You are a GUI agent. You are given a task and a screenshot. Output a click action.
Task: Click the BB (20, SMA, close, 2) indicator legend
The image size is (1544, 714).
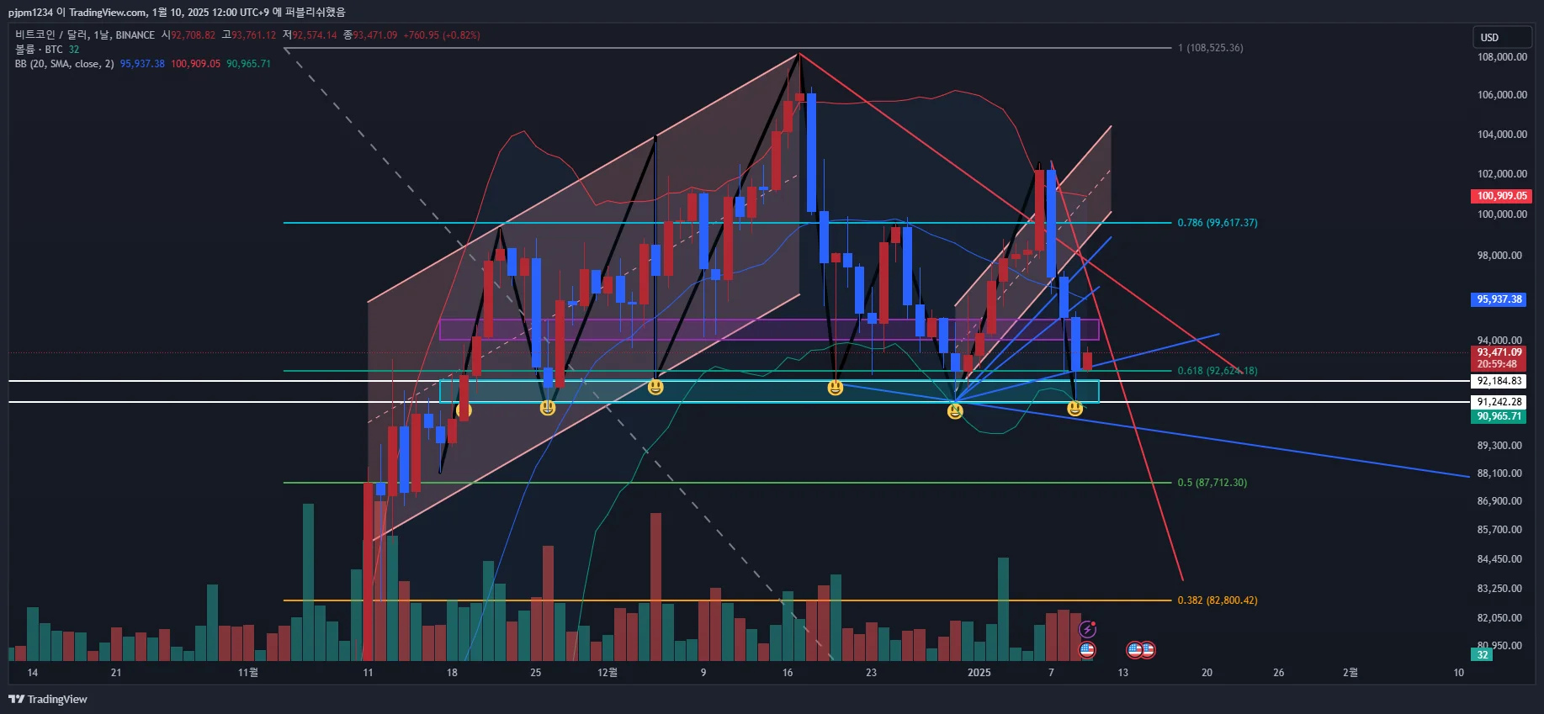(64, 64)
